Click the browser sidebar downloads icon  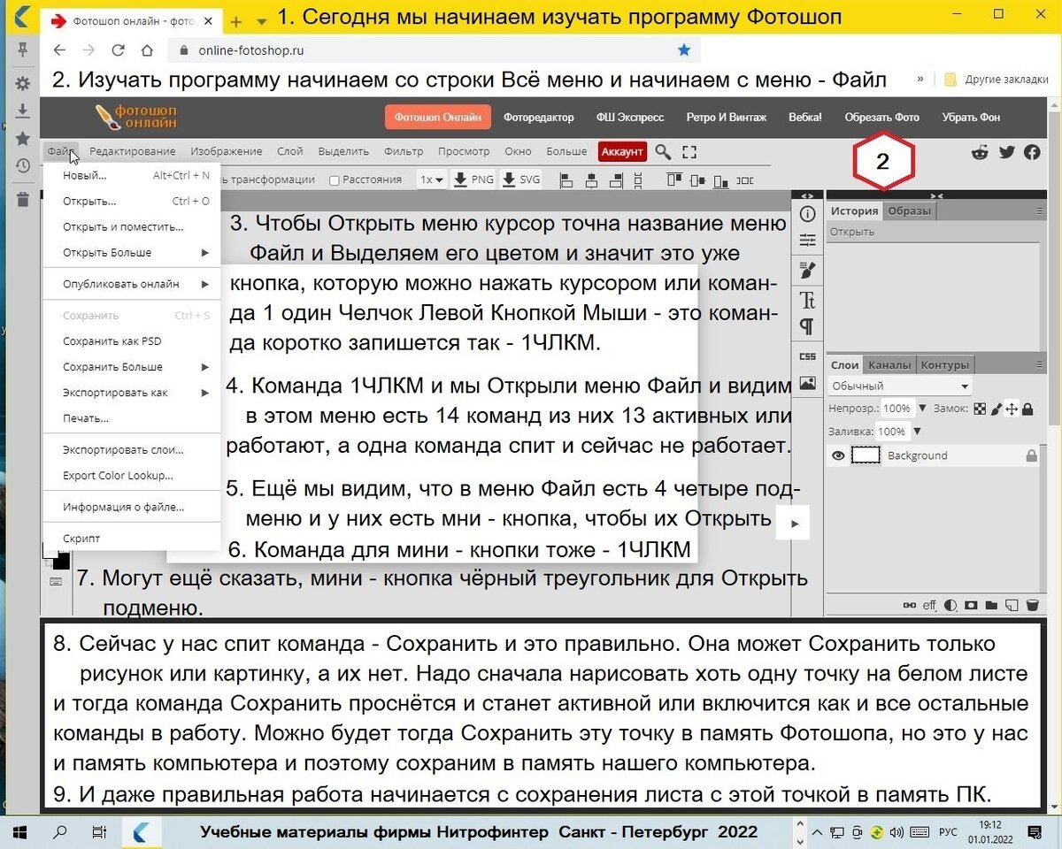(x=23, y=111)
